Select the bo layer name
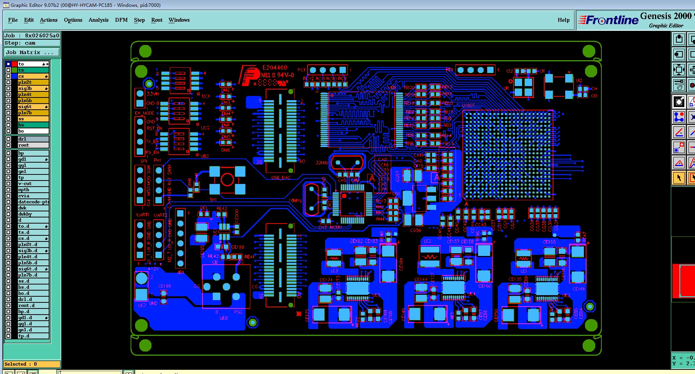Viewport: 695px width, 374px height. [33, 131]
